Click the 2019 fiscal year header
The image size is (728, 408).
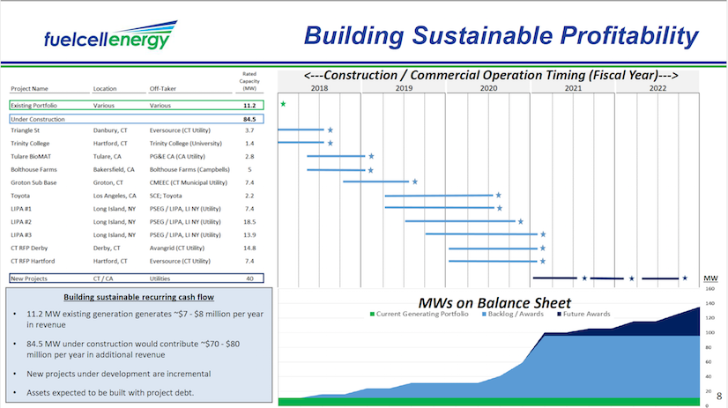[x=404, y=88]
